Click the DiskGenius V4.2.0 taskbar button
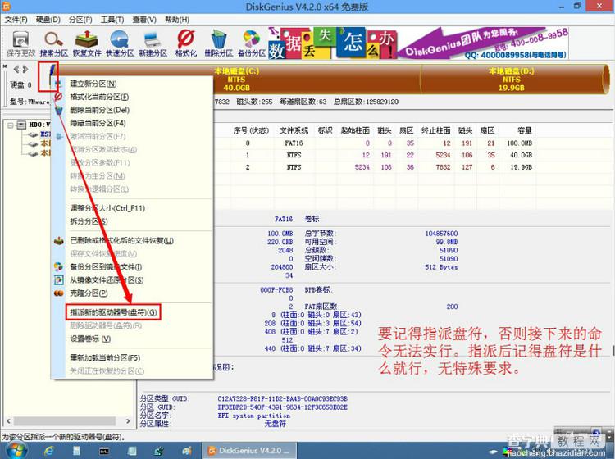 tap(251, 451)
